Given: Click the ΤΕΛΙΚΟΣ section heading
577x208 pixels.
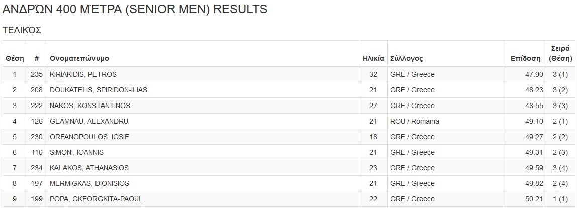Looking at the screenshot, I should coord(22,30).
